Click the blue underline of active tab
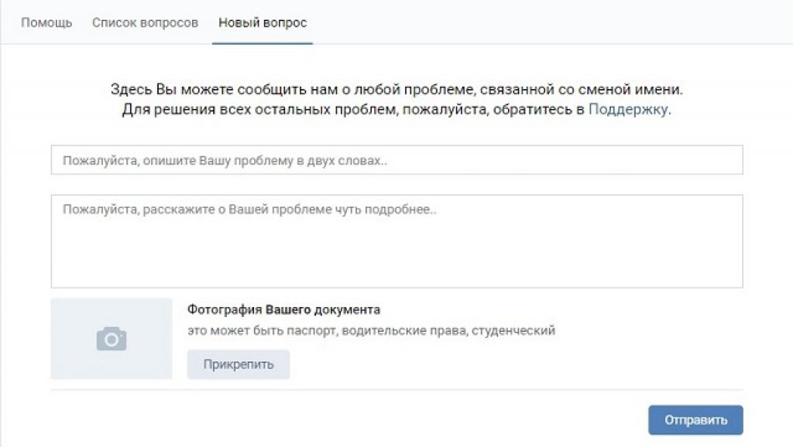 coord(263,43)
